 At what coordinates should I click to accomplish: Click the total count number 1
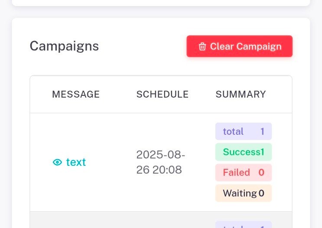263,131
